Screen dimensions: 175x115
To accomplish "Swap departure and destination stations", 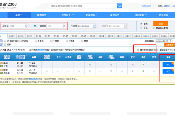I will coord(35,26).
